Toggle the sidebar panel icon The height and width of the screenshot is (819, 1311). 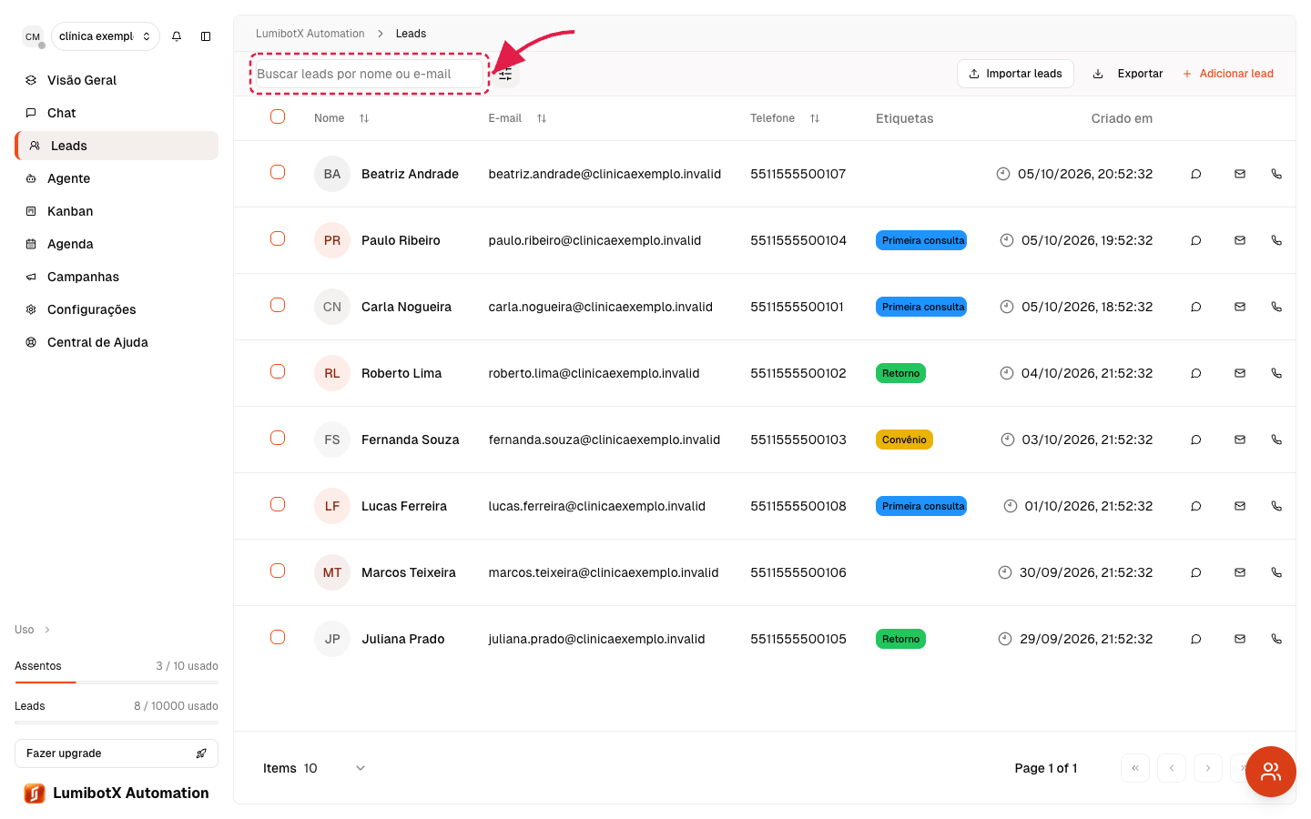(x=206, y=36)
